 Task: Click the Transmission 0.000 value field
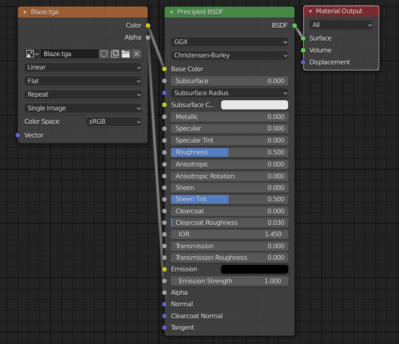coord(230,246)
